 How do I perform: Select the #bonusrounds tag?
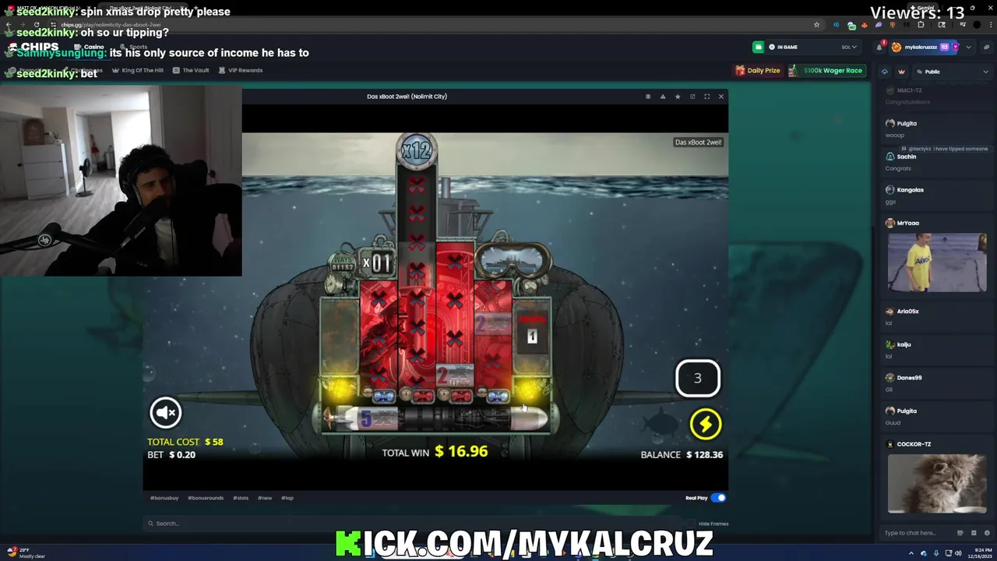[x=206, y=498]
